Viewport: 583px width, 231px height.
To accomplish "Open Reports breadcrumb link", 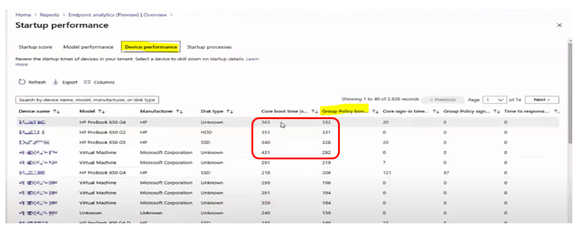I will coord(49,15).
